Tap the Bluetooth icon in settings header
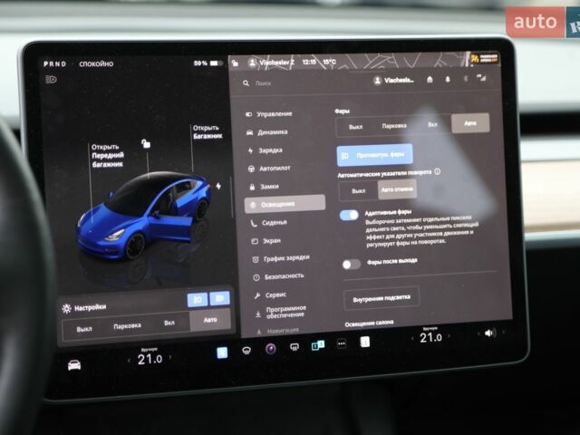The height and width of the screenshot is (435, 580). [x=466, y=79]
